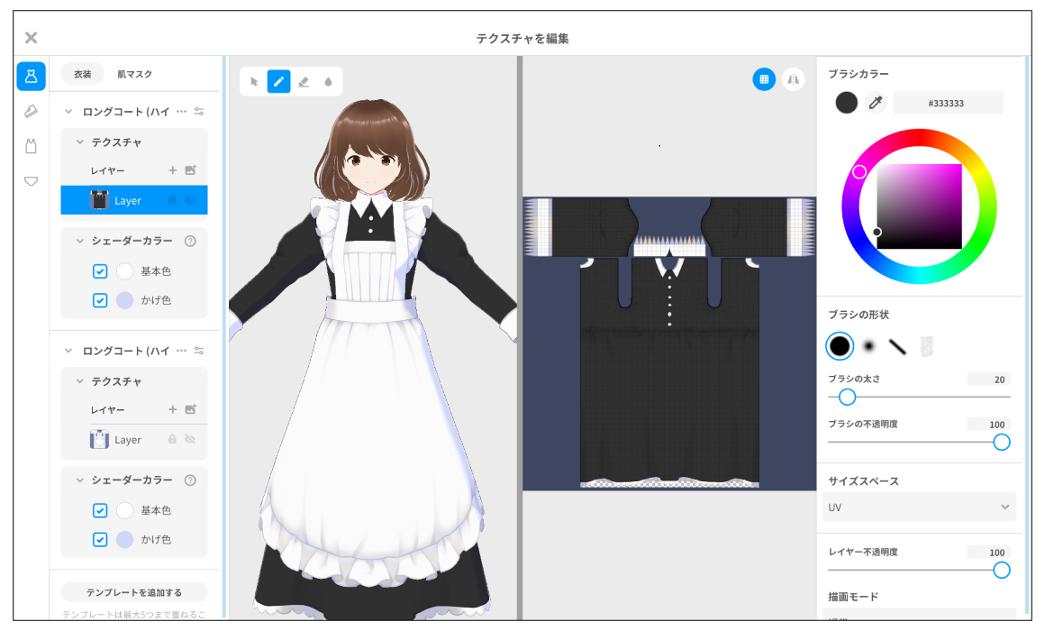Open the dark ブラシカラー swatch
1045x631 pixels.
tap(847, 103)
